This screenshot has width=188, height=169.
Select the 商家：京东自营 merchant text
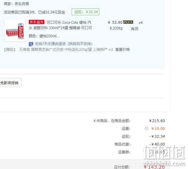[x=16, y=4]
